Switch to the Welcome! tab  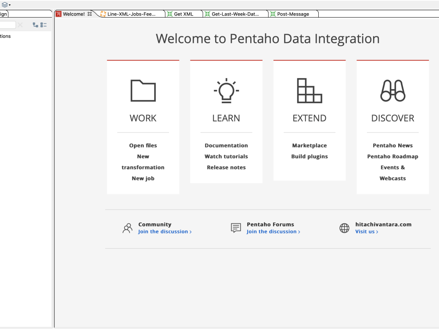pyautogui.click(x=74, y=14)
